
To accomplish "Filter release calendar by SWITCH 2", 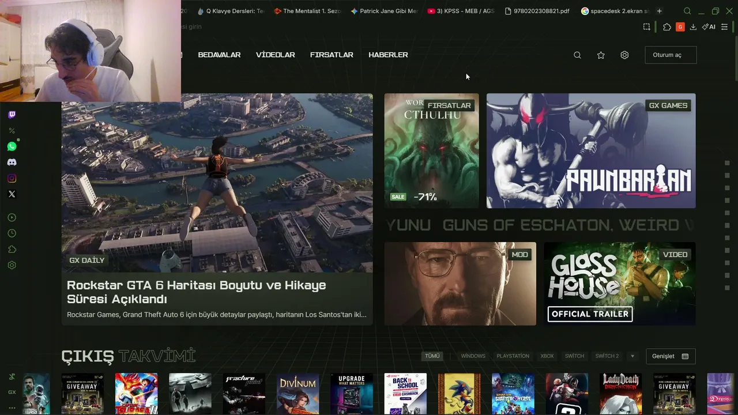I will [607, 356].
